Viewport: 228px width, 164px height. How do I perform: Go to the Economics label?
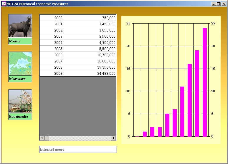coord(20,117)
